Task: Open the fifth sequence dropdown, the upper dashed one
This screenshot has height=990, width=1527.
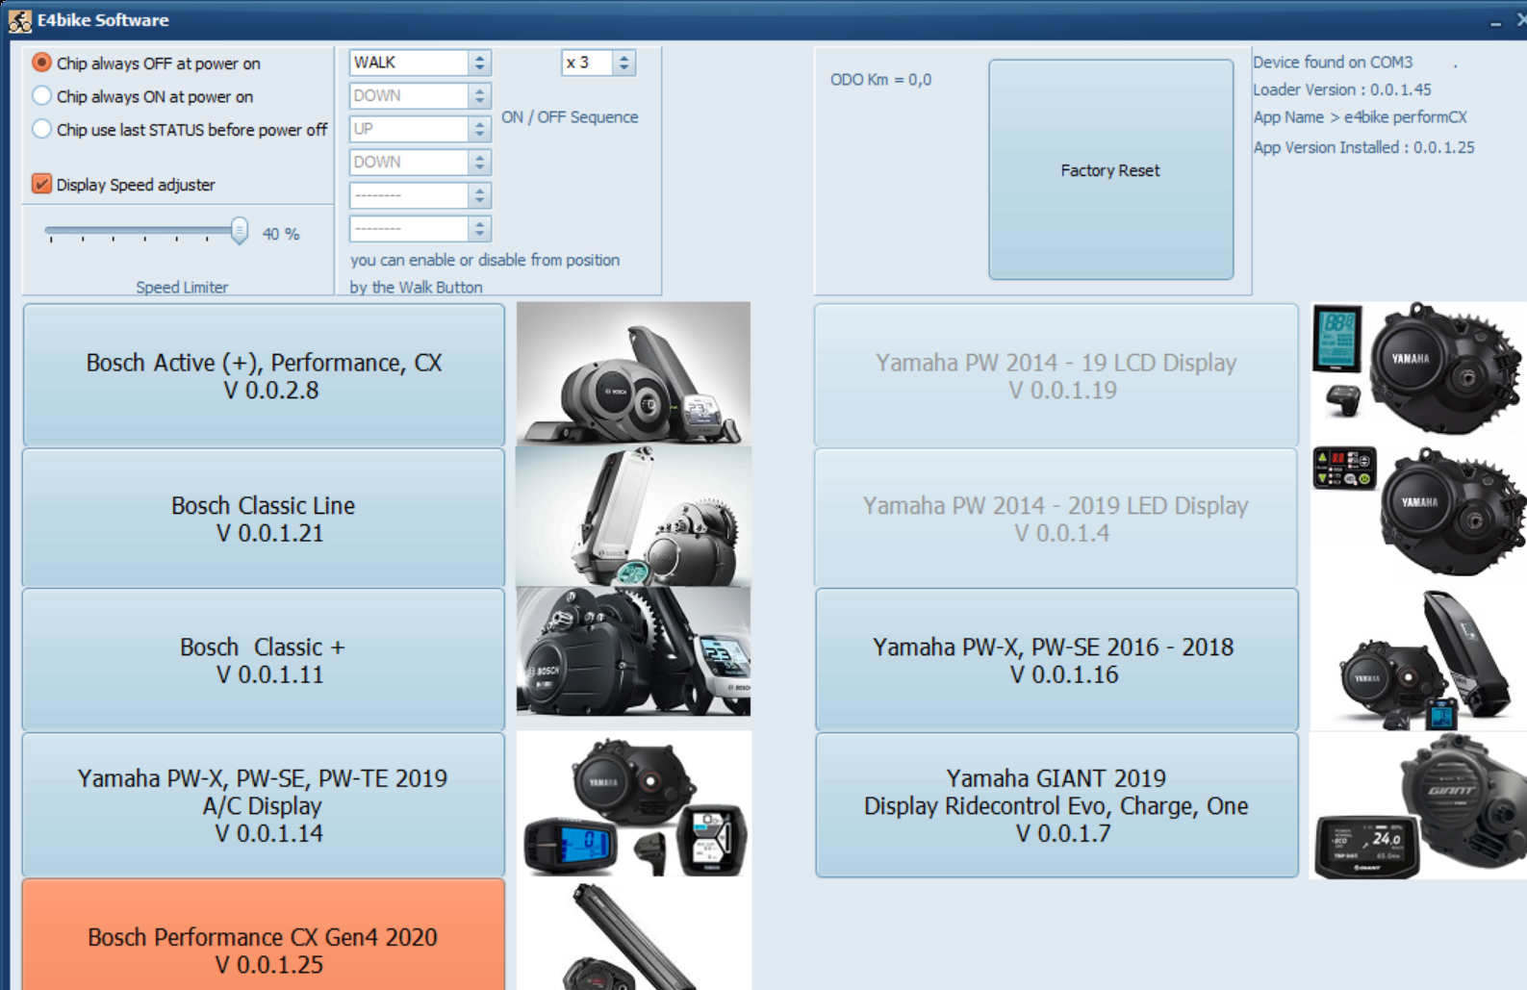Action: coord(479,195)
